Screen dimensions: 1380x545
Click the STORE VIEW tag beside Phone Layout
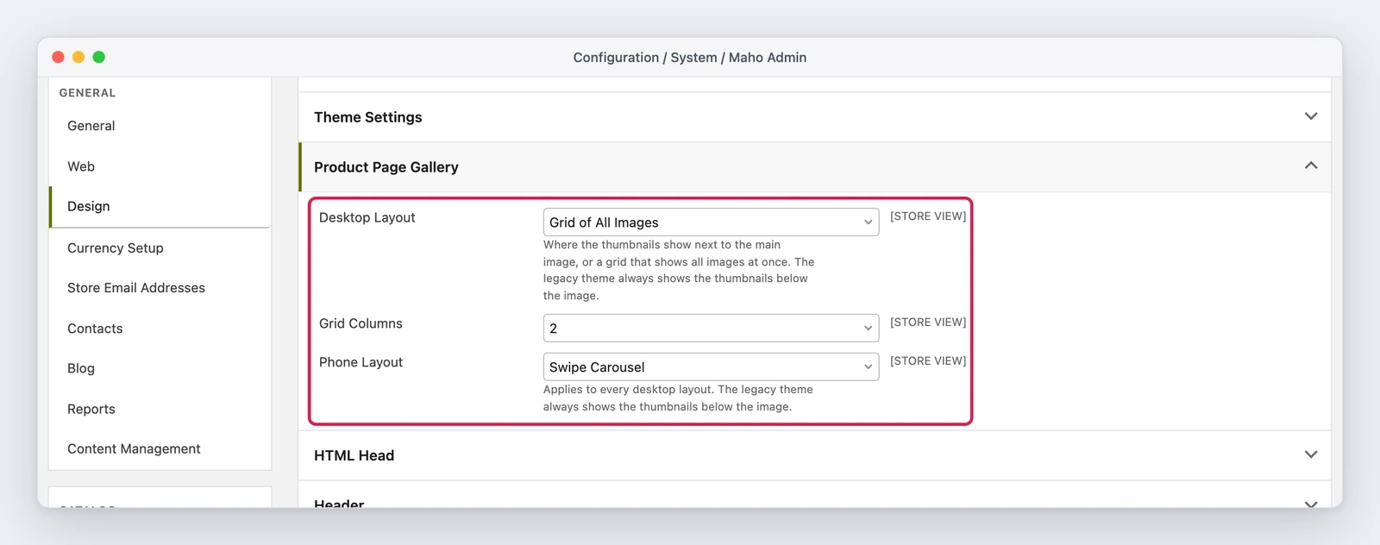928,361
